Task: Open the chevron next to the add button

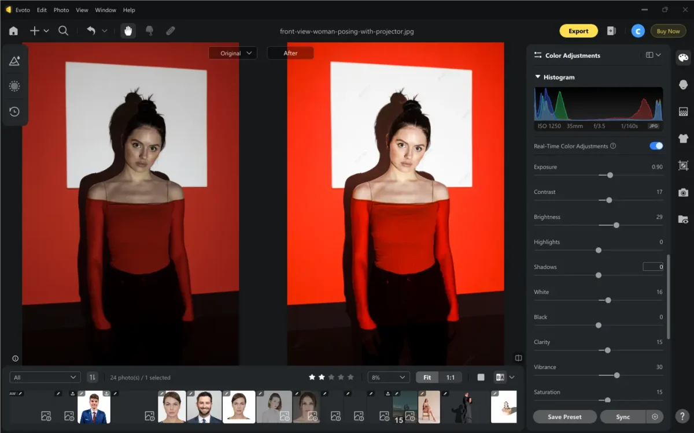Action: tap(46, 31)
